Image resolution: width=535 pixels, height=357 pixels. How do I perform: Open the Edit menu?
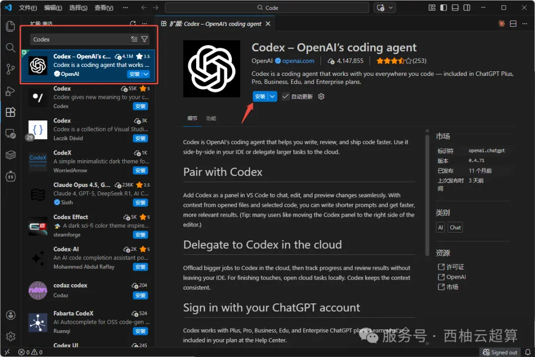pyautogui.click(x=53, y=7)
